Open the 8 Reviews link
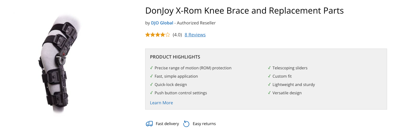Image resolution: width=411 pixels, height=132 pixels. [195, 35]
